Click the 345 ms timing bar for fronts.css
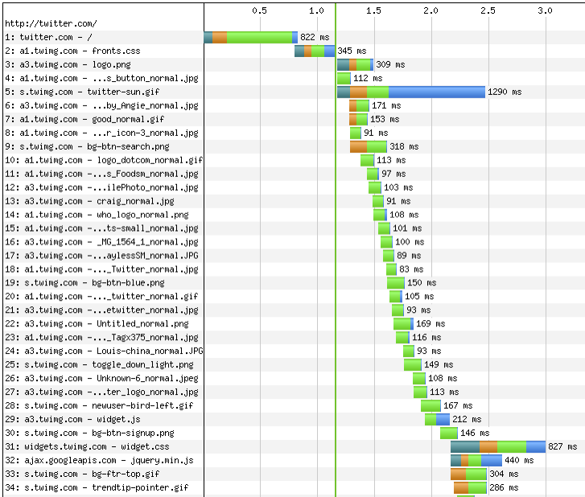The image size is (585, 497). (315, 51)
